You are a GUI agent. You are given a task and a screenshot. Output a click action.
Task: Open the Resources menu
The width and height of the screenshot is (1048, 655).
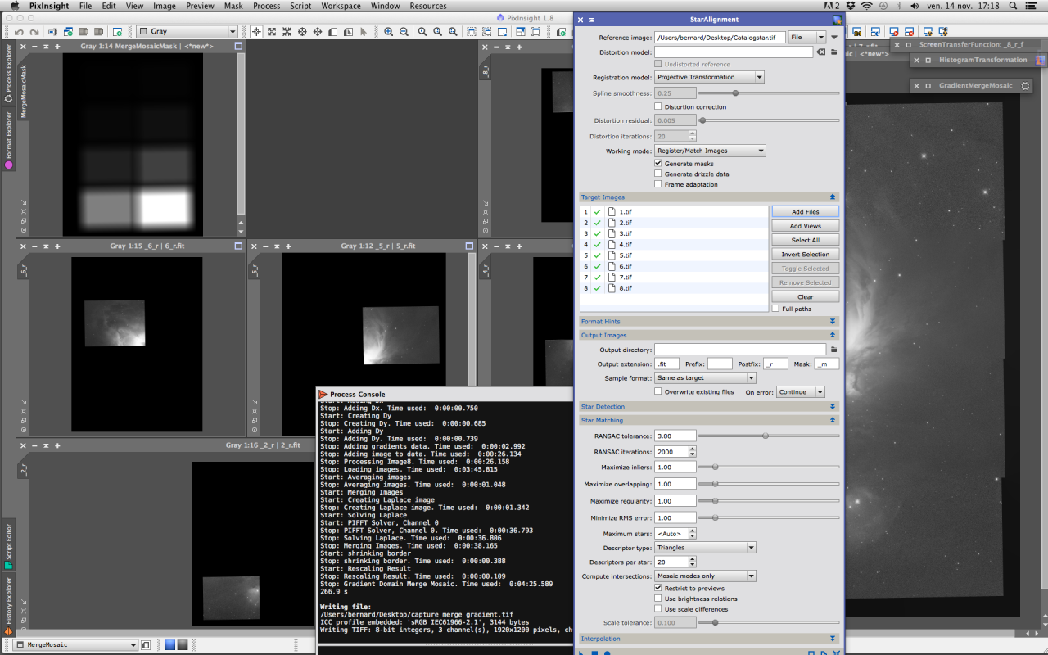point(428,6)
